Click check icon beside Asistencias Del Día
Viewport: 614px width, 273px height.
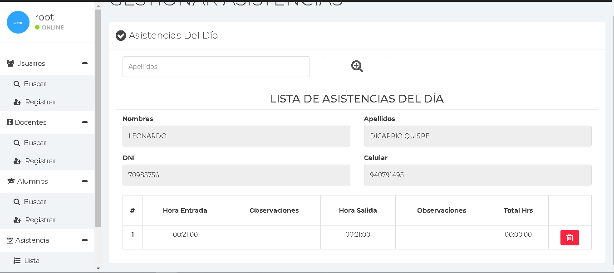point(121,35)
